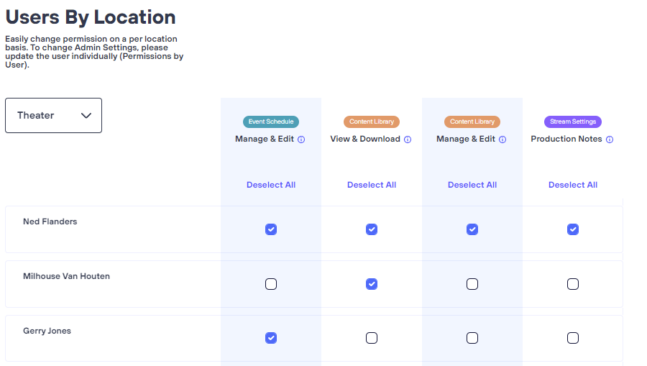Uncheck Gerry Jones Event Schedule Manage & Edit

pyautogui.click(x=271, y=338)
